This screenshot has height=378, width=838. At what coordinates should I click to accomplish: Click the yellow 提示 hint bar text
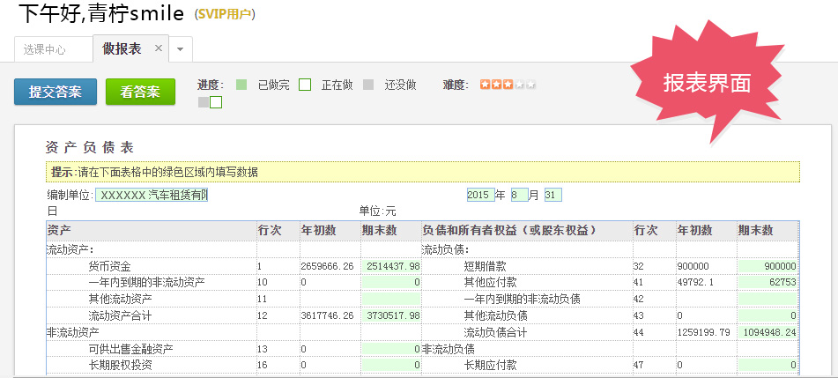[154, 172]
